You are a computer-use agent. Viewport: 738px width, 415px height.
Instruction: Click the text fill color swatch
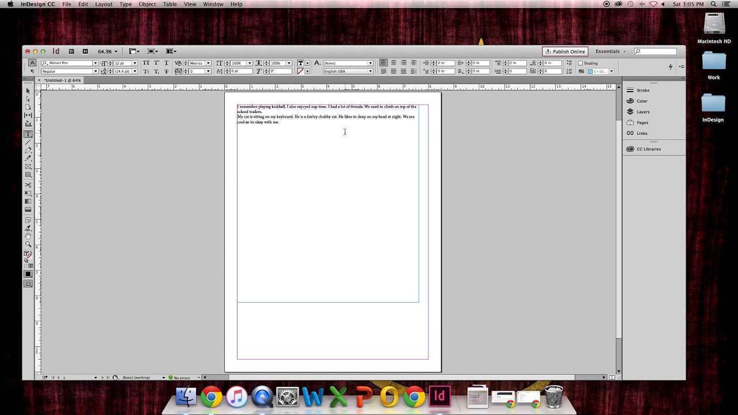tap(300, 63)
